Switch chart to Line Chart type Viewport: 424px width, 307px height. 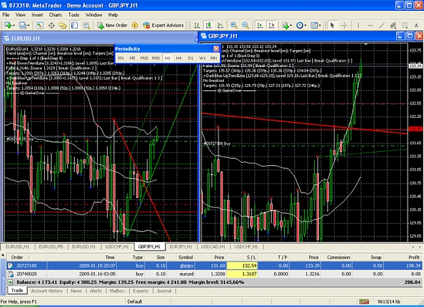click(x=220, y=25)
